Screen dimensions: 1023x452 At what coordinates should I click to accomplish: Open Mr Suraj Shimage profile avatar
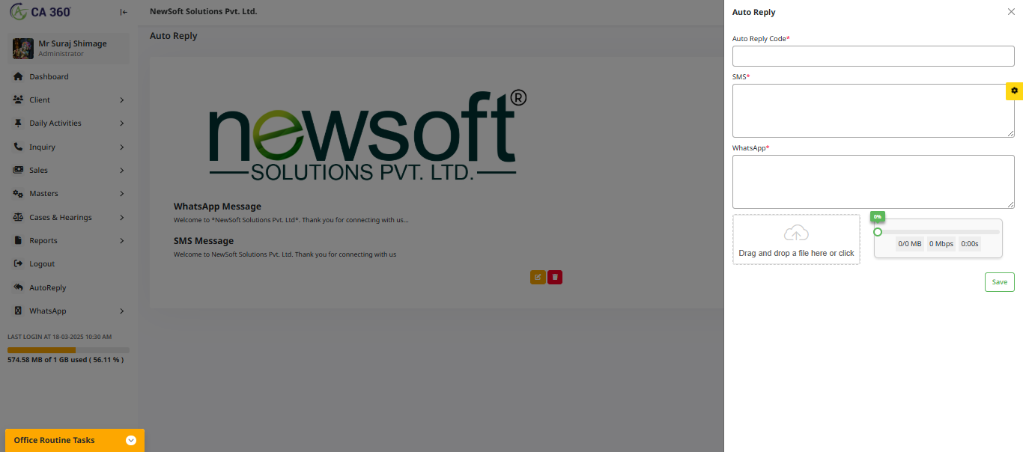[x=23, y=49]
